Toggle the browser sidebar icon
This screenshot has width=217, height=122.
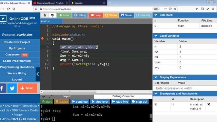(202, 9)
